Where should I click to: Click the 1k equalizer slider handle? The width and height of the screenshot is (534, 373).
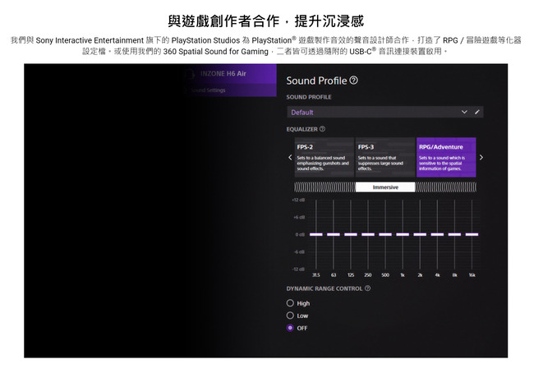(x=403, y=234)
